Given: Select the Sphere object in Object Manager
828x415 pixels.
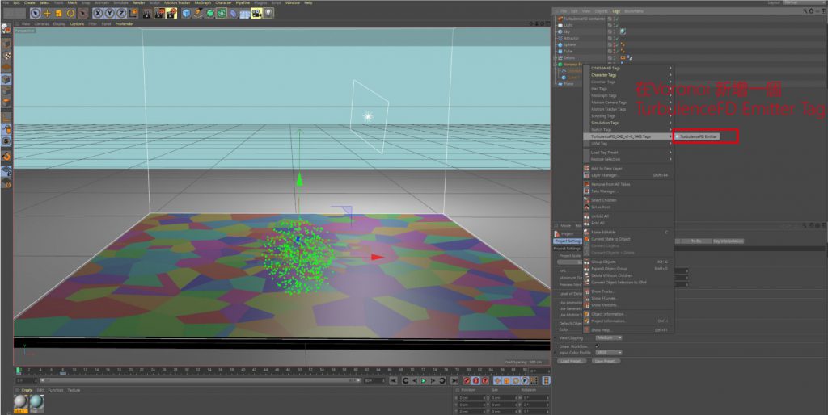Looking at the screenshot, I should tap(569, 44).
